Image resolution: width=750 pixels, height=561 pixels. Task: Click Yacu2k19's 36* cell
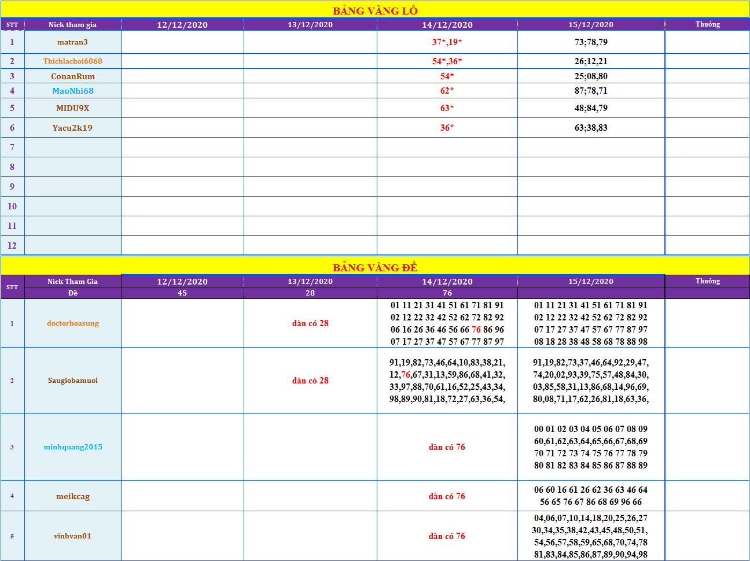(x=447, y=128)
